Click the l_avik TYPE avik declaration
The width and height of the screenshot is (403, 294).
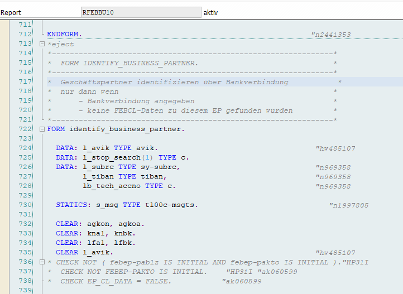(107, 148)
